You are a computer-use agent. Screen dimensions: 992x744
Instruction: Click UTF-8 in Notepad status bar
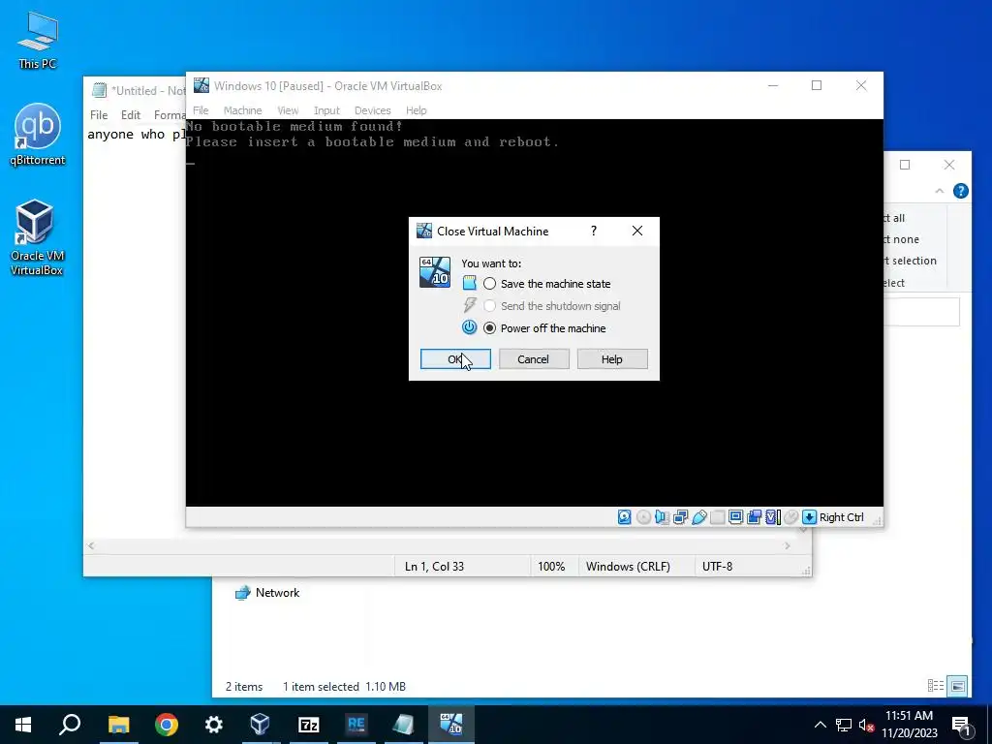click(x=717, y=566)
